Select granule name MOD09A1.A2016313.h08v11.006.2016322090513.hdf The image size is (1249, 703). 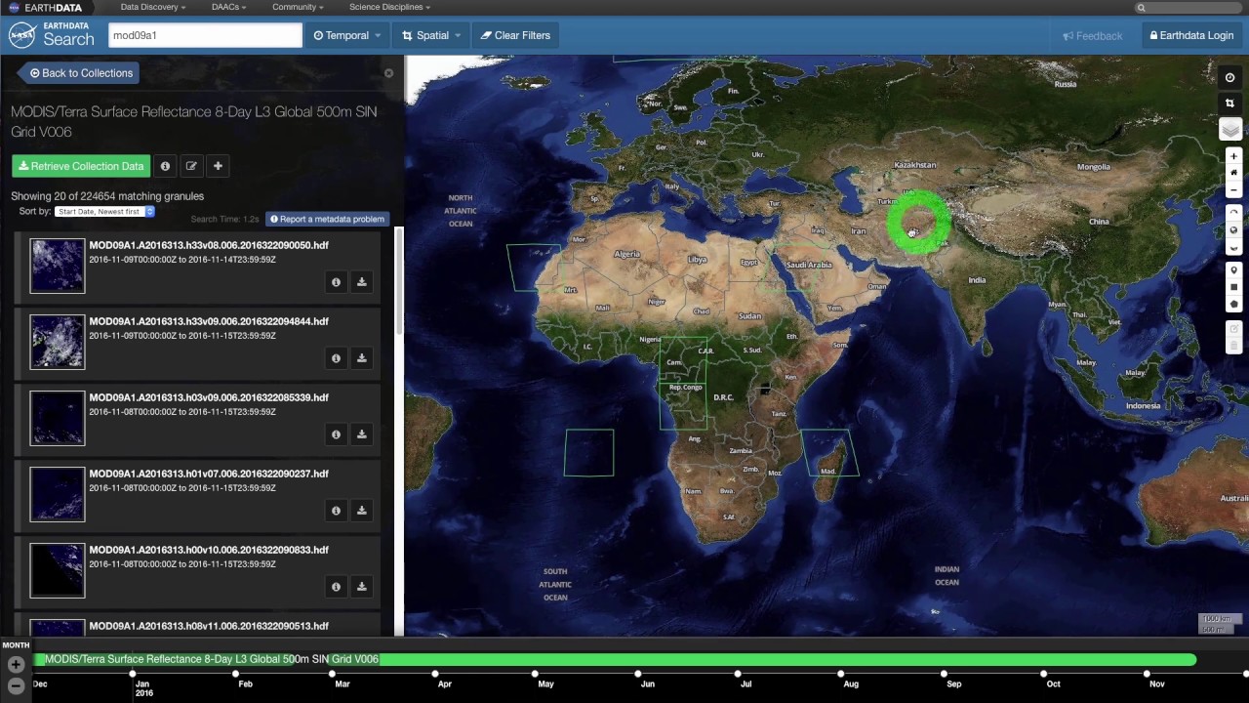pyautogui.click(x=209, y=626)
